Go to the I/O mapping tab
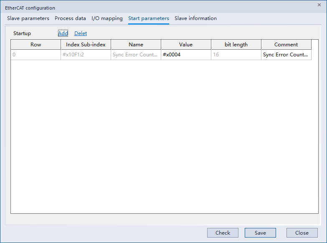 click(107, 18)
